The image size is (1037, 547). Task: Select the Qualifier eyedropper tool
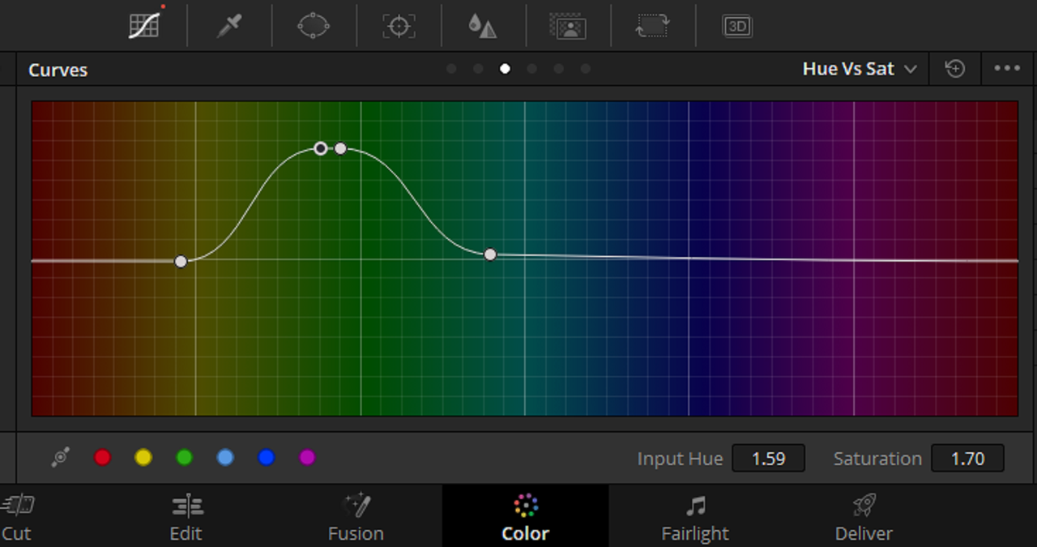(x=229, y=26)
